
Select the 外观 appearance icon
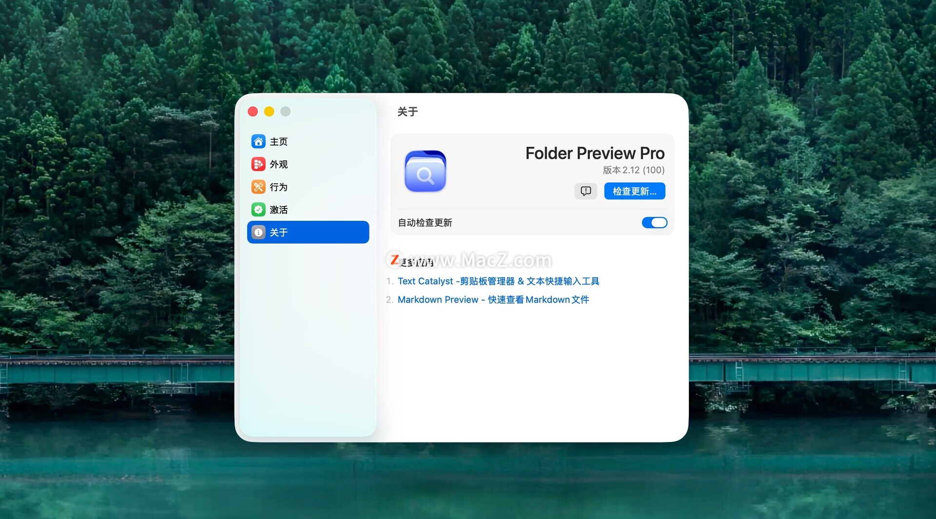(258, 164)
